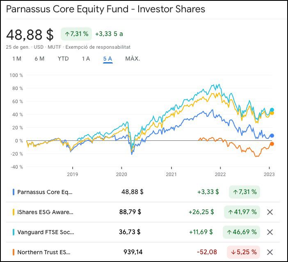The width and height of the screenshot is (288, 262).
Task: Click the teal Vanguard endpoint dot on chart
Action: click(272, 110)
